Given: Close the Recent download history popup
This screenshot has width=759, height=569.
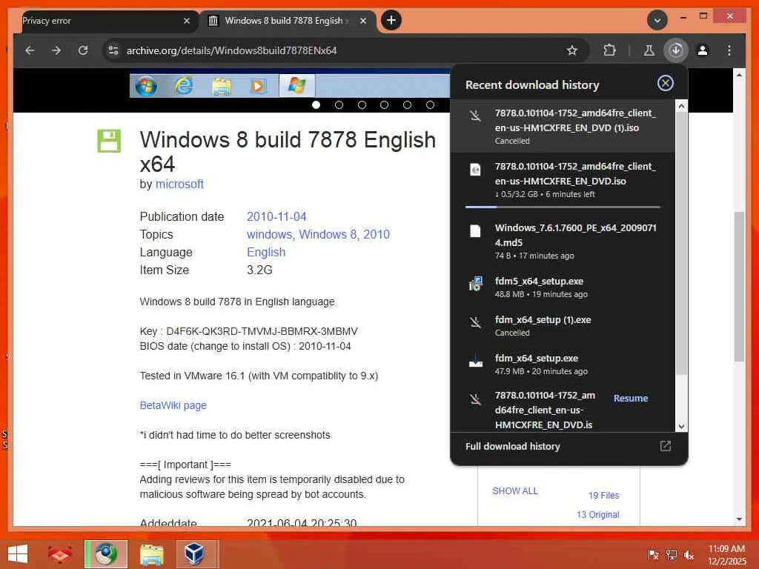Looking at the screenshot, I should (x=665, y=83).
